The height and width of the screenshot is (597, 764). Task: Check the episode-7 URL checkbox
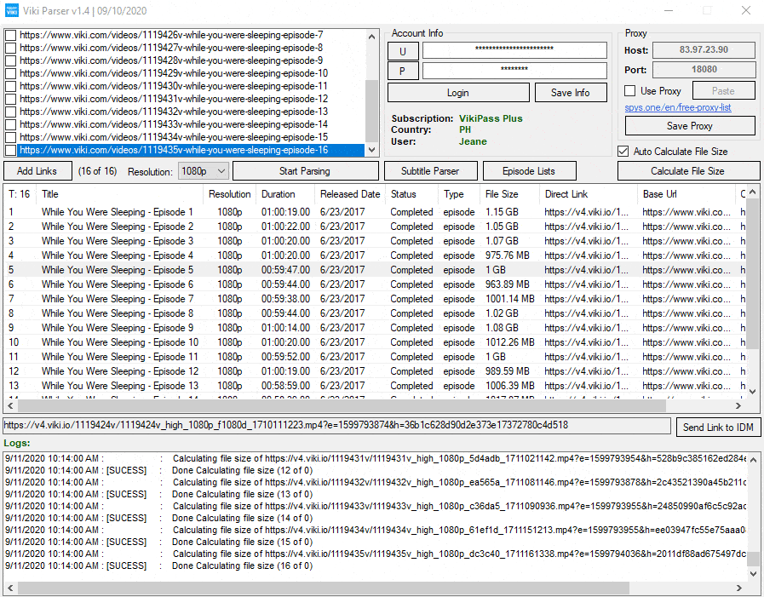point(10,35)
